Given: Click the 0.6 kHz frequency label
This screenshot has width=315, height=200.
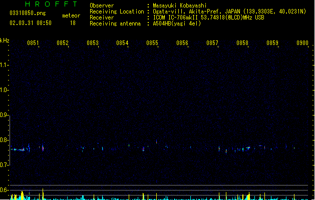Looking at the screenshot, I should click(4, 190).
